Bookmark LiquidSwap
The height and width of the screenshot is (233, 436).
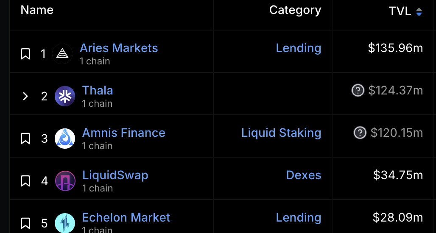click(25, 181)
